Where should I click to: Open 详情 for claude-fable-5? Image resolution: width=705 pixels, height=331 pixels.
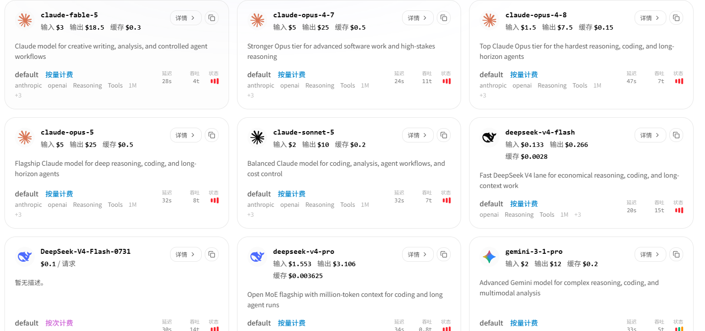(x=186, y=18)
